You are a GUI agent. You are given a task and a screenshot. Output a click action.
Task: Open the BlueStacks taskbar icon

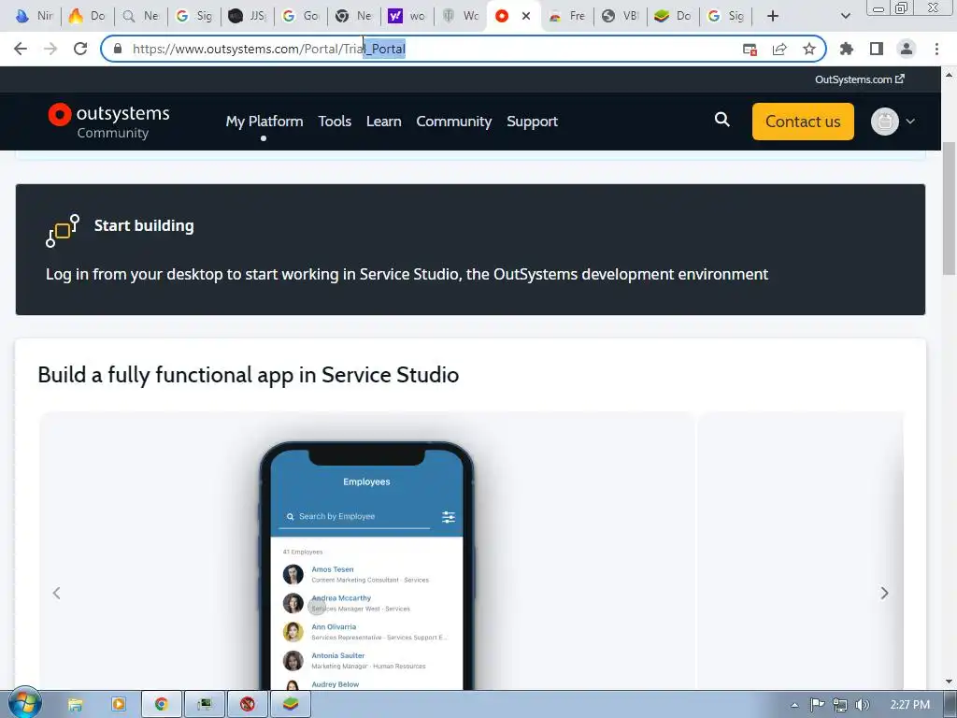pyautogui.click(x=291, y=705)
